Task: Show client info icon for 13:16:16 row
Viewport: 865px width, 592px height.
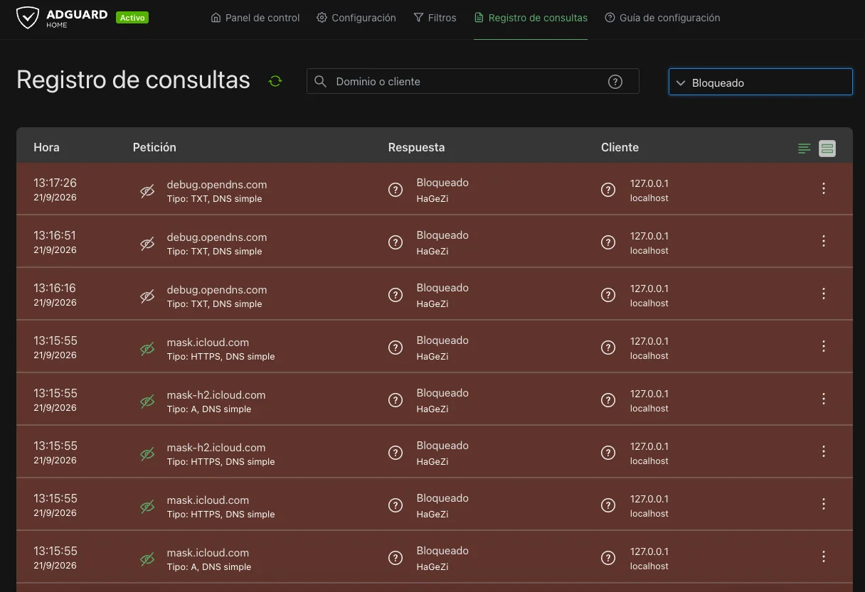Action: click(608, 295)
